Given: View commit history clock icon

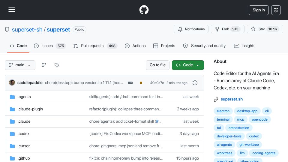Looking at the screenshot, I should (195, 83).
